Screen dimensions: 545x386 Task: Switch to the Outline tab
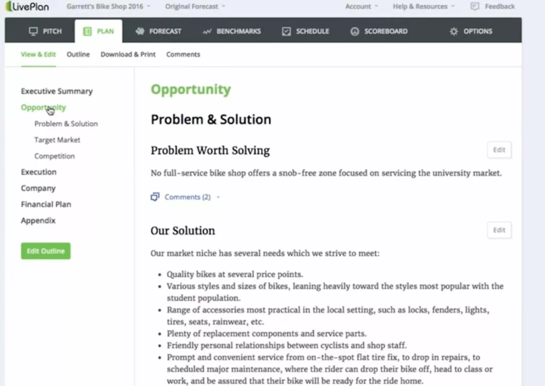pyautogui.click(x=78, y=54)
